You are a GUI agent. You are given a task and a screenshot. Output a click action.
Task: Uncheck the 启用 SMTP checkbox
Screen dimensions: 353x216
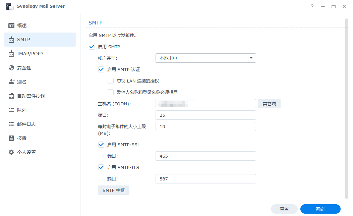tap(92, 47)
